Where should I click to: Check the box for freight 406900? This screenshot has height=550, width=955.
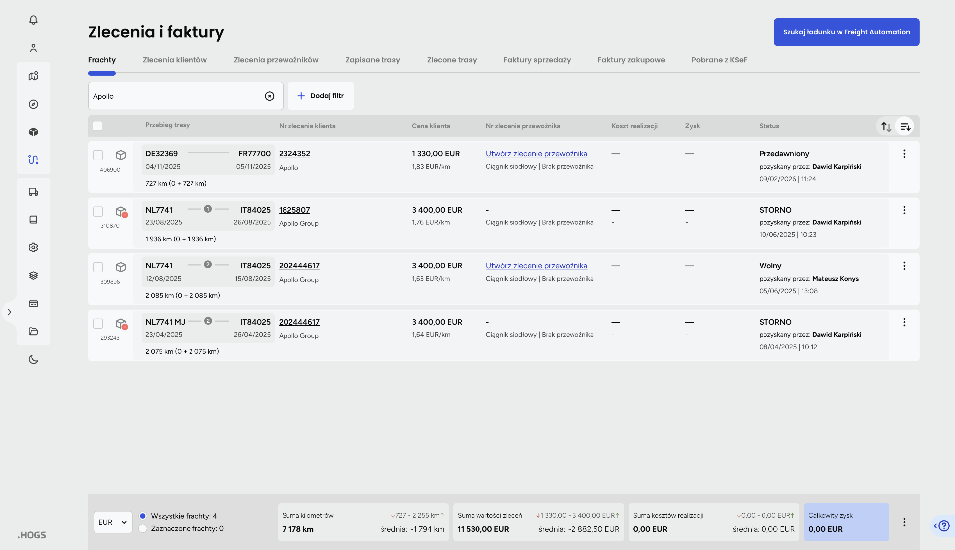pos(98,155)
